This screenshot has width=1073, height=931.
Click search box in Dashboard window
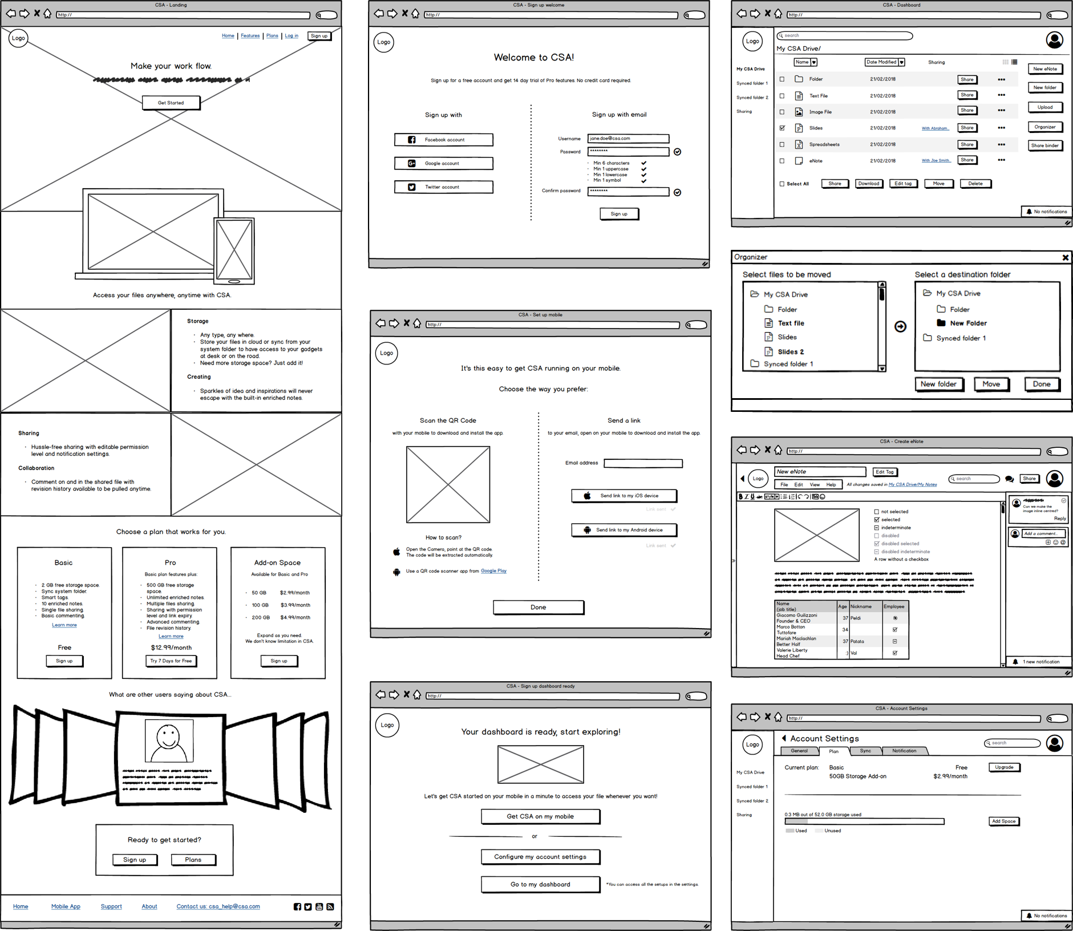(x=845, y=35)
